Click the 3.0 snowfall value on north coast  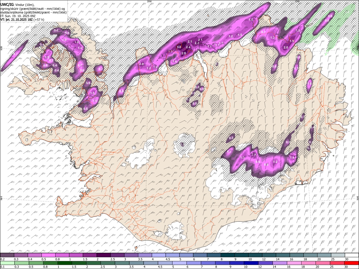[179, 47]
